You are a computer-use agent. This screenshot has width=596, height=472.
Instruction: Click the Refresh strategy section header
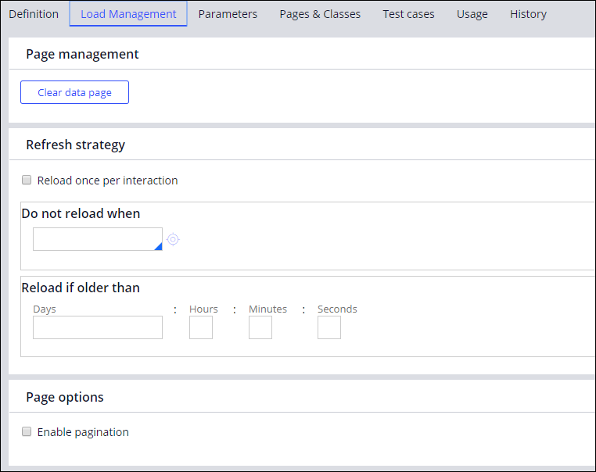(x=75, y=145)
